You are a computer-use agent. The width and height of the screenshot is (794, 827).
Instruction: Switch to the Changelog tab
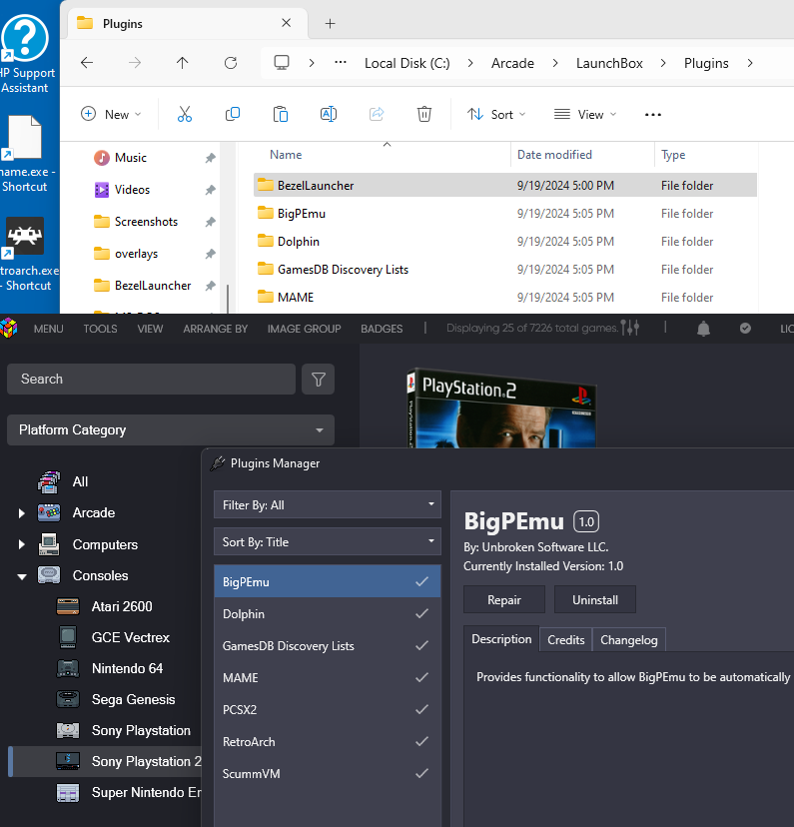coord(629,640)
